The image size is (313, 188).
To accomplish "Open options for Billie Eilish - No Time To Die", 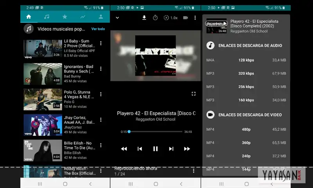I will [x=101, y=145].
